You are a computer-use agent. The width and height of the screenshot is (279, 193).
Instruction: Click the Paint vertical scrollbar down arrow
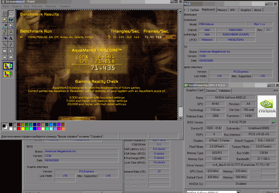pyautogui.click(x=180, y=118)
